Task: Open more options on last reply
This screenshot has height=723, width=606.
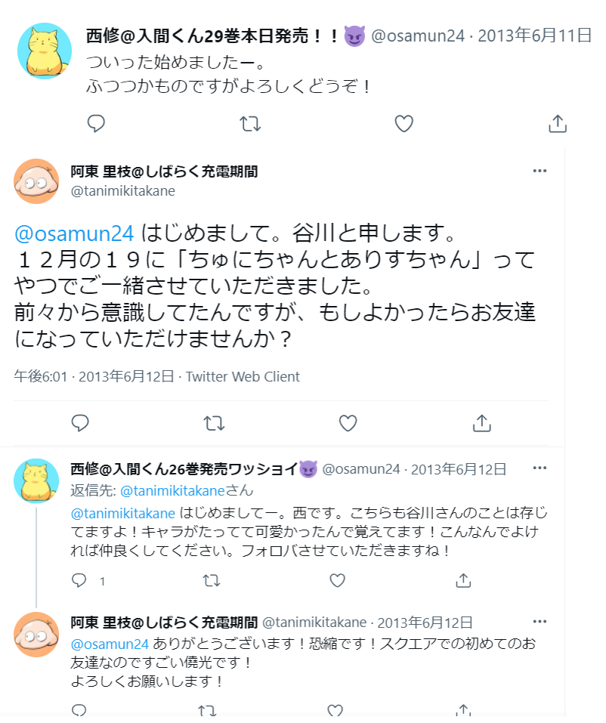Action: tap(540, 622)
